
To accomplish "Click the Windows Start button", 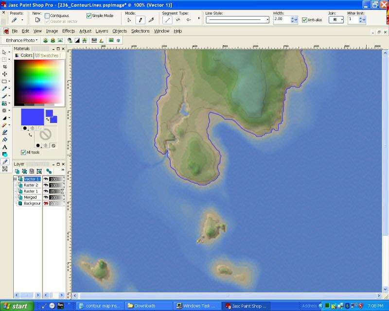I will (17, 306).
